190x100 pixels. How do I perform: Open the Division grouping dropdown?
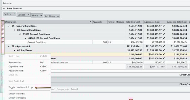(23, 15)
